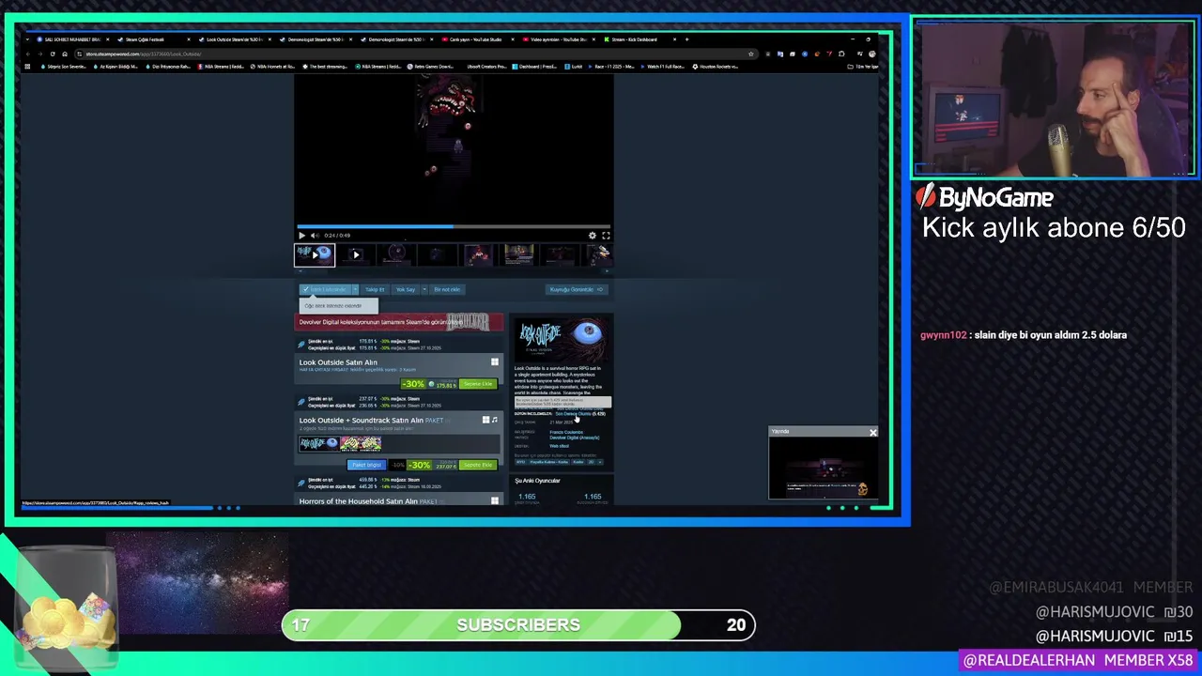The height and width of the screenshot is (676, 1202).
Task: Open Watch F1 Full Race bookmark
Action: [x=663, y=67]
